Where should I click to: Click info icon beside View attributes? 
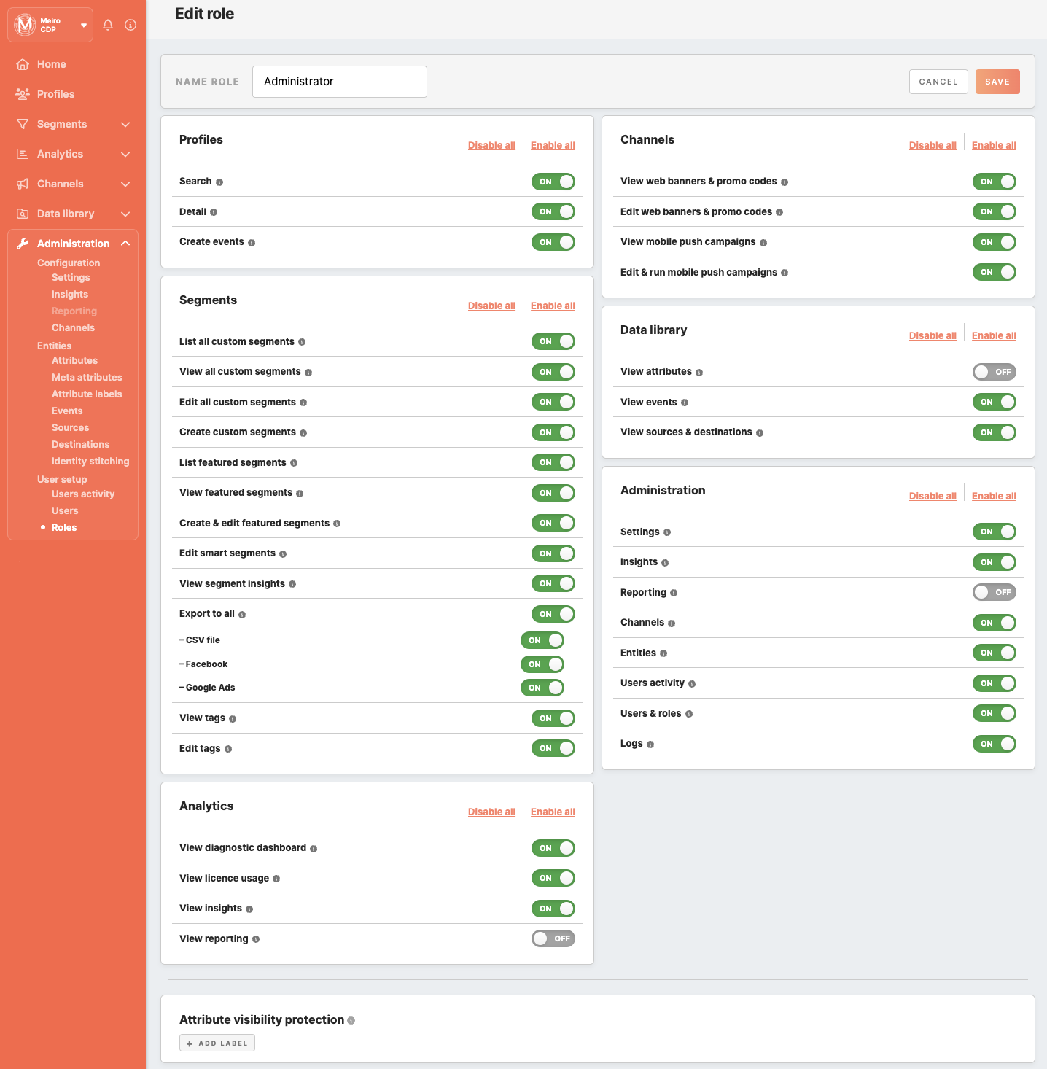pyautogui.click(x=699, y=373)
